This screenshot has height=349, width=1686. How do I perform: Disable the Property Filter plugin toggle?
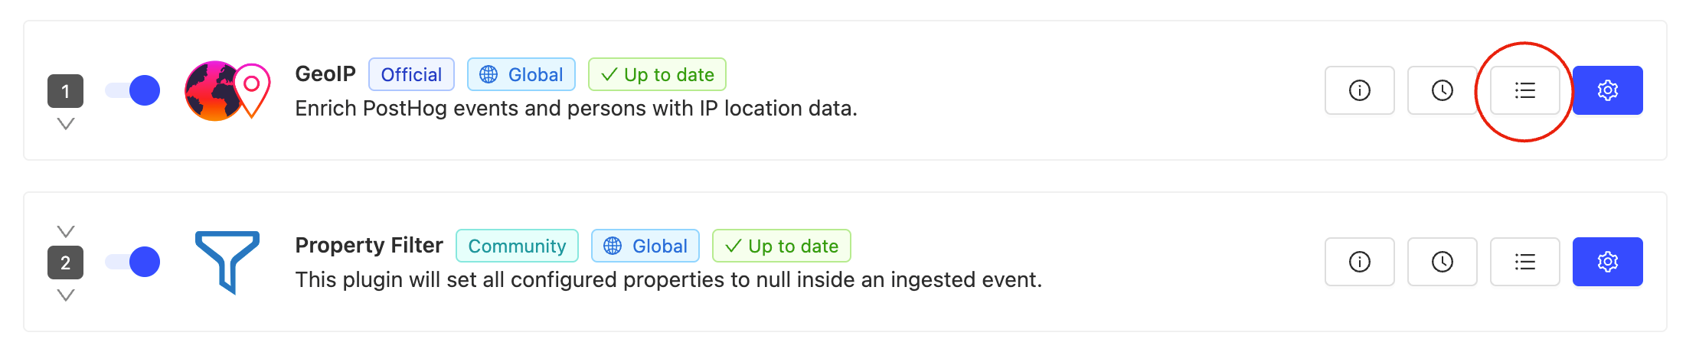coord(132,262)
